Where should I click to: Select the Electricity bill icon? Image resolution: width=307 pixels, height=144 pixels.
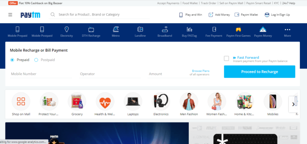click(x=67, y=29)
